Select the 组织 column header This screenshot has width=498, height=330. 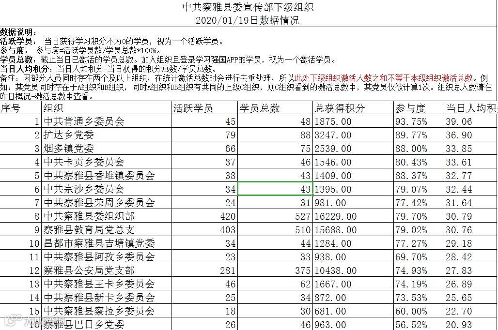107,108
